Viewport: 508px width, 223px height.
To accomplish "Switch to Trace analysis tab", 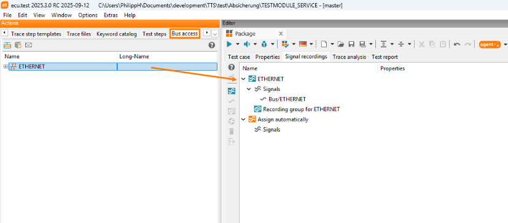I will [350, 57].
